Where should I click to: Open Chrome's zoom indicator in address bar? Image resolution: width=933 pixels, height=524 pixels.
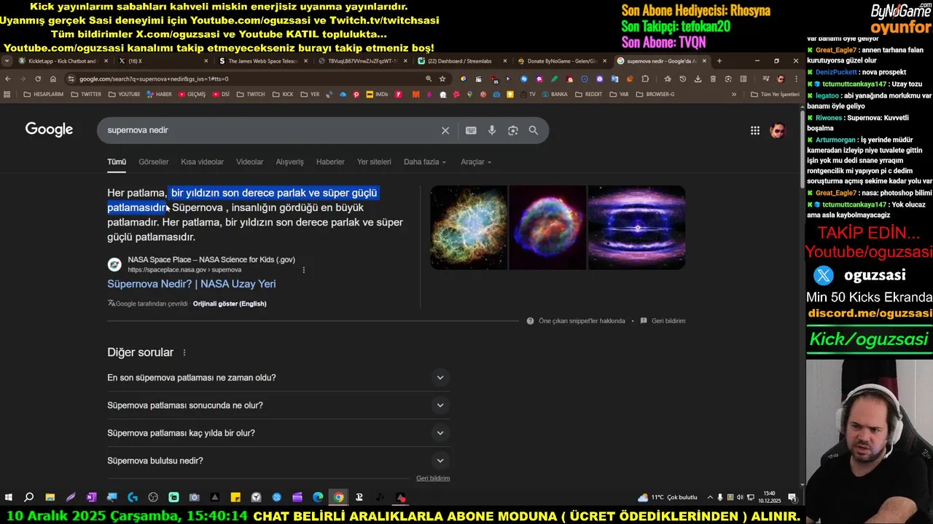pos(429,79)
